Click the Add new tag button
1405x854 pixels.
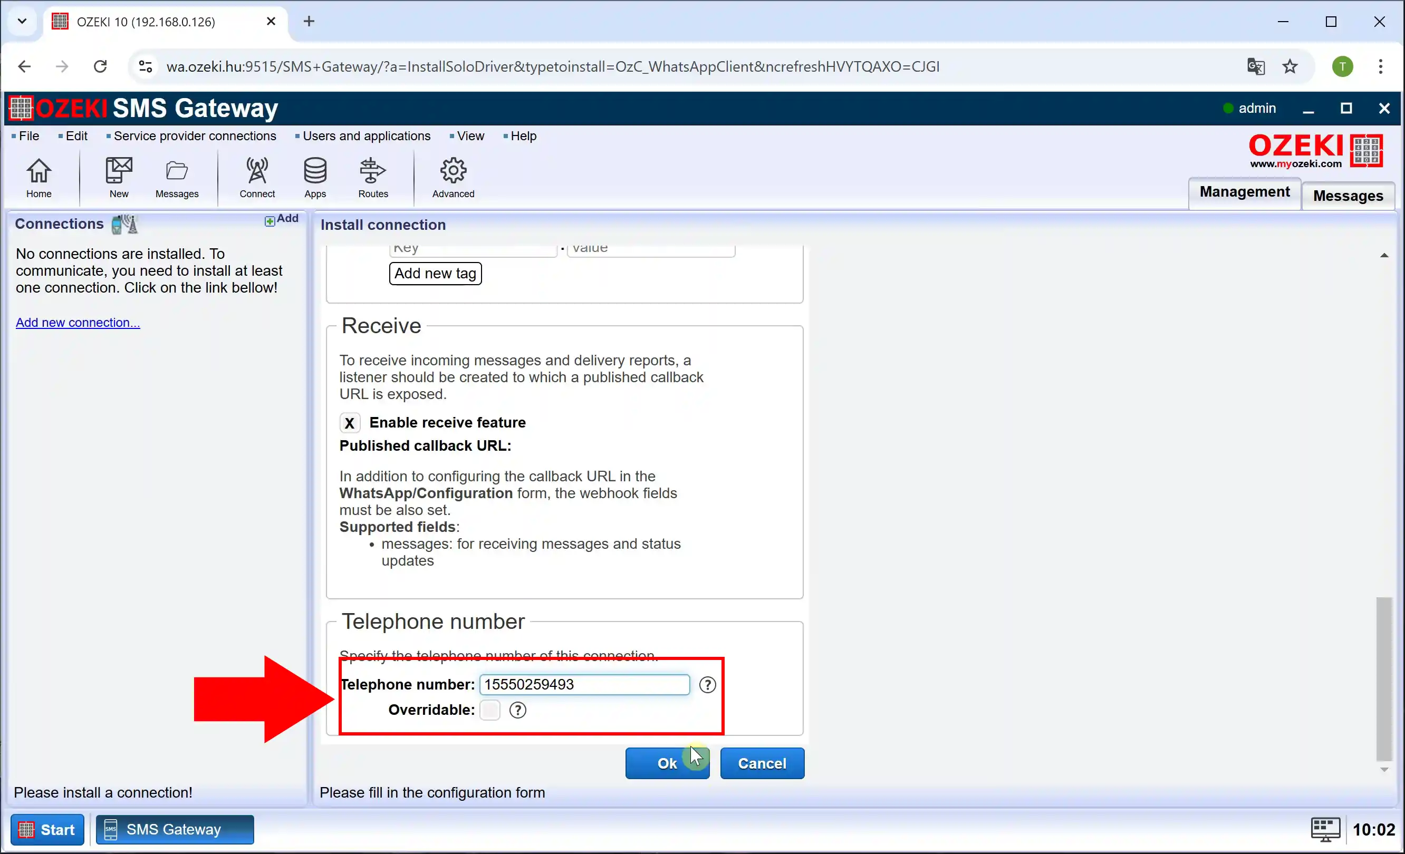[436, 273]
